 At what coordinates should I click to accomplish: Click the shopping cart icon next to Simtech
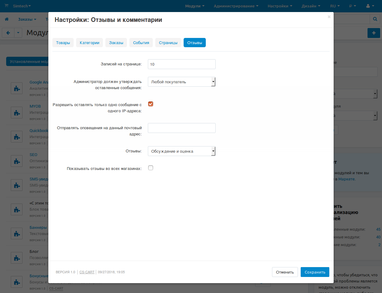tap(6, 6)
